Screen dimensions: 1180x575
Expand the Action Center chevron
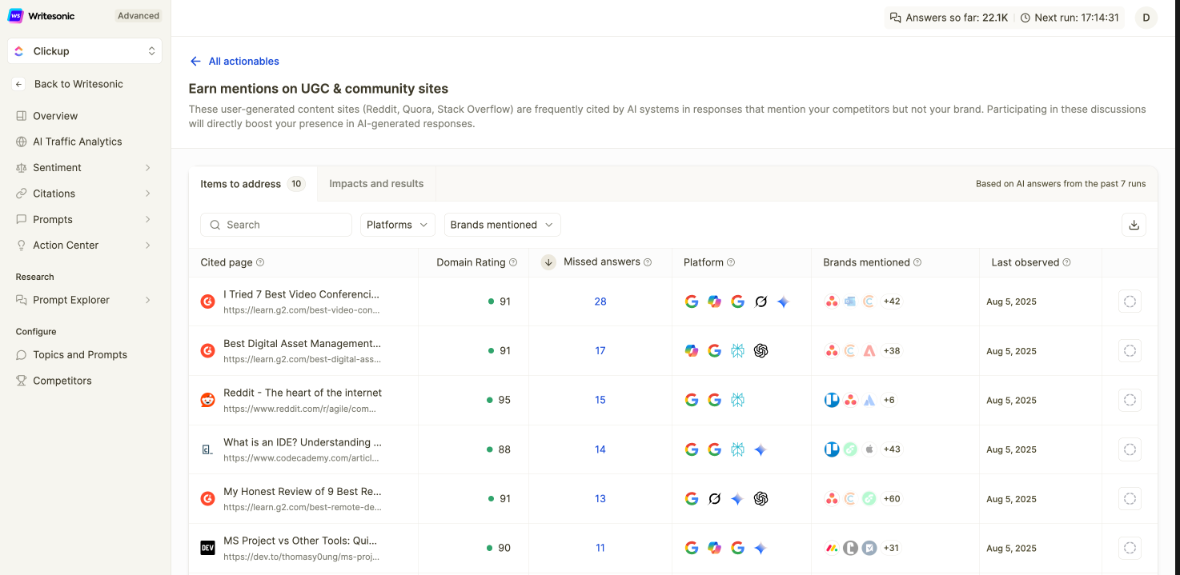coord(148,246)
